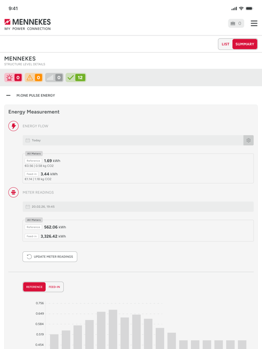Tap the battery icon in status bar
Image resolution: width=262 pixels, height=349 pixels.
[x=249, y=9]
